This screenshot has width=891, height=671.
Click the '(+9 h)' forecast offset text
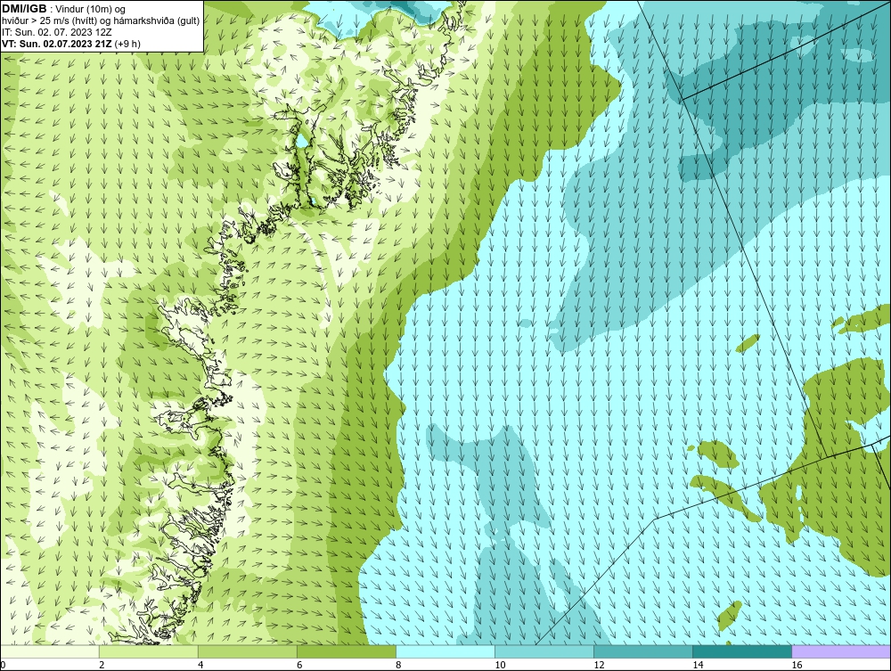pyautogui.click(x=127, y=44)
